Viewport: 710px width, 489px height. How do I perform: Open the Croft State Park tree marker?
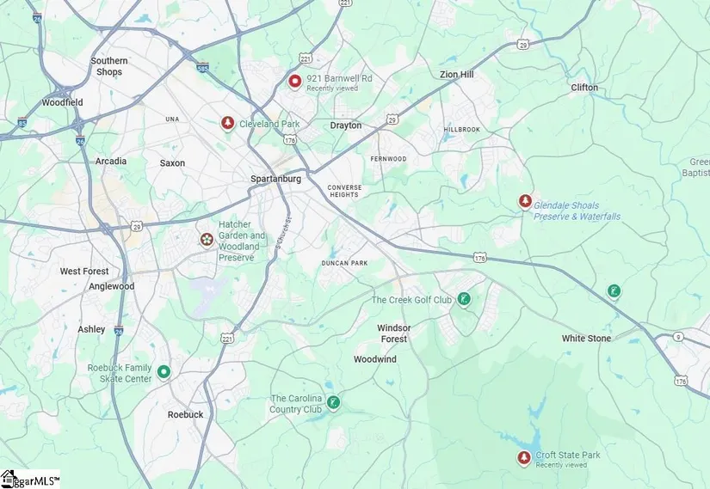pos(524,458)
